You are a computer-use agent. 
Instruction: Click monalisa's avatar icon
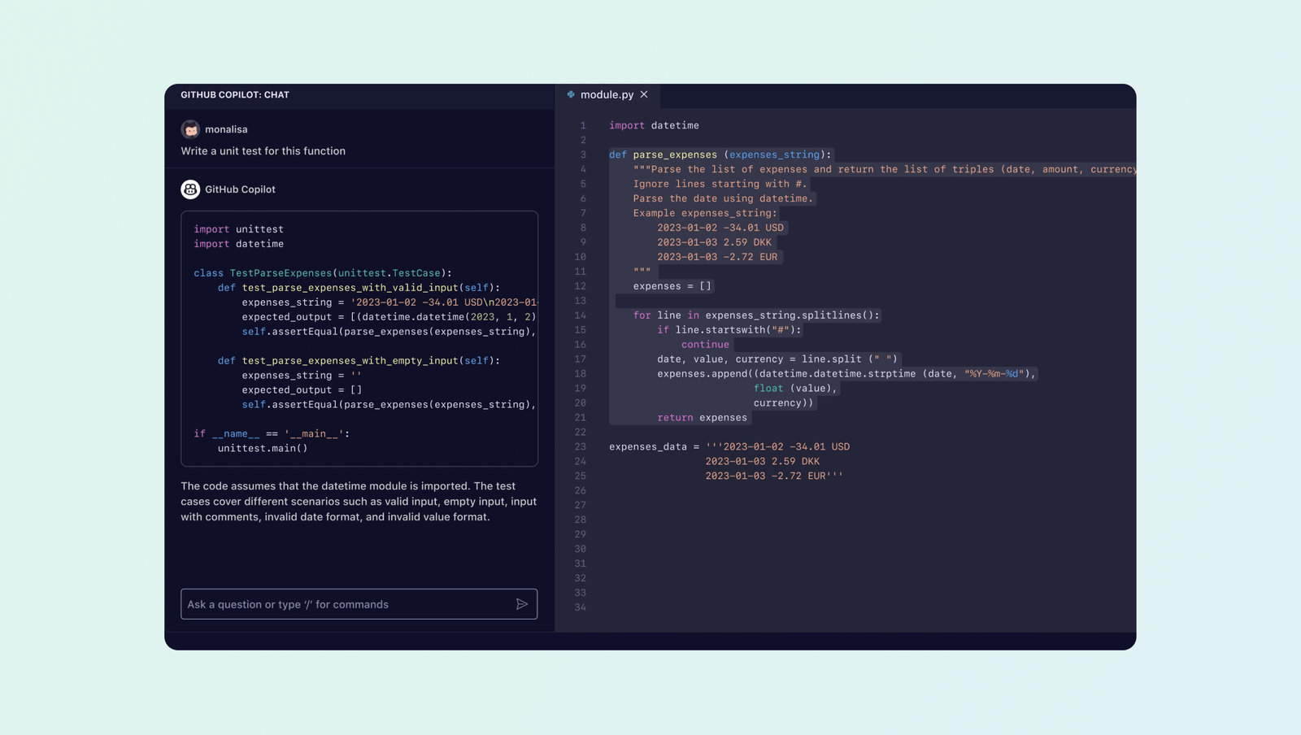pyautogui.click(x=189, y=128)
